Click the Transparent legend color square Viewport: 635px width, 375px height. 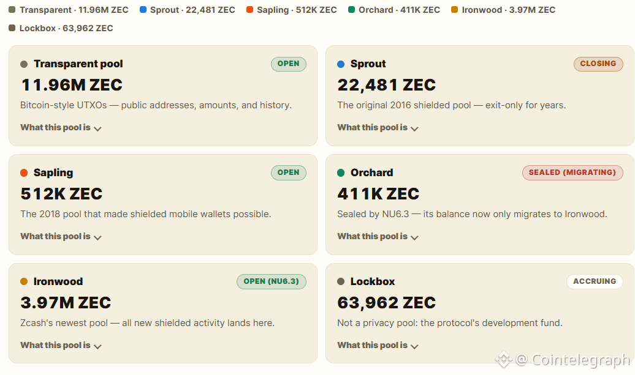tap(12, 10)
